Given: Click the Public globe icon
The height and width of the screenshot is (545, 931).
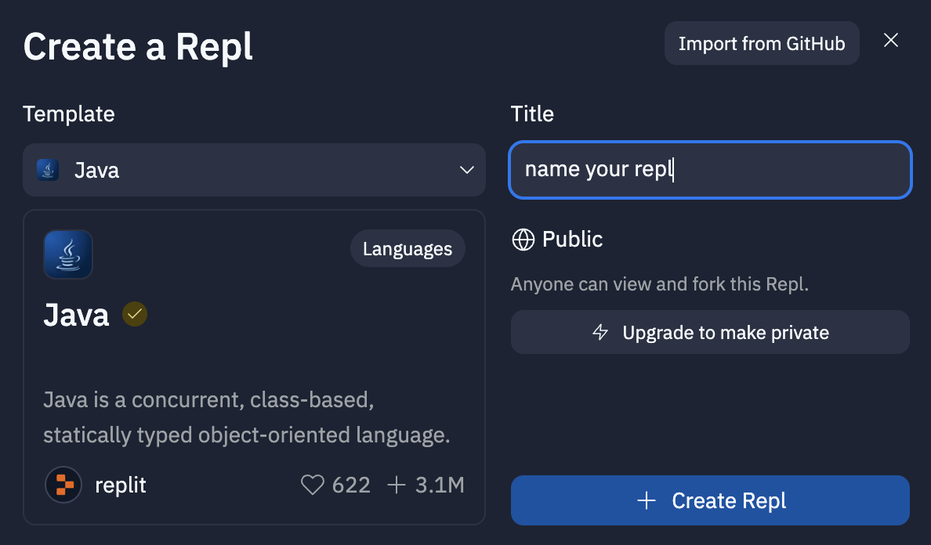Looking at the screenshot, I should click(523, 240).
